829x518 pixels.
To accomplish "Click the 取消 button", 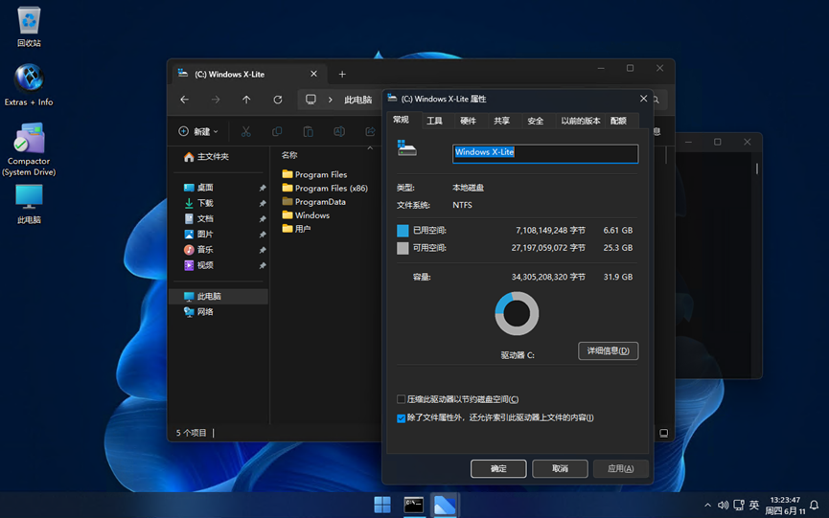I will point(560,468).
